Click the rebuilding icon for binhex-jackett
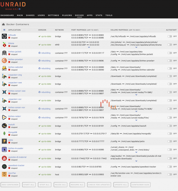Image resolution: width=178 pixels, height=191 pixels. point(40,53)
